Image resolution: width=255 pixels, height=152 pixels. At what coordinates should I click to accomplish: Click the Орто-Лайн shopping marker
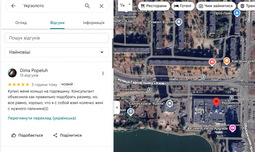[x=237, y=13]
